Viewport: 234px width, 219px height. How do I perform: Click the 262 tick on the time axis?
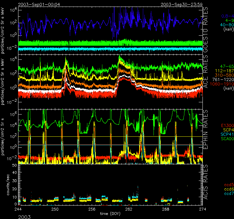click(x=129, y=209)
